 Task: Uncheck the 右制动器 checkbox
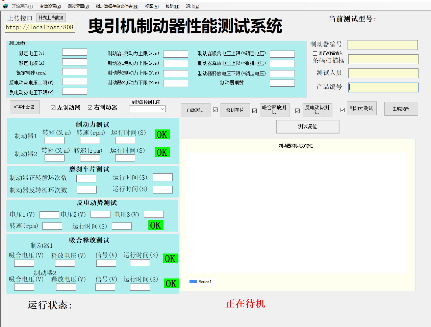click(x=90, y=107)
